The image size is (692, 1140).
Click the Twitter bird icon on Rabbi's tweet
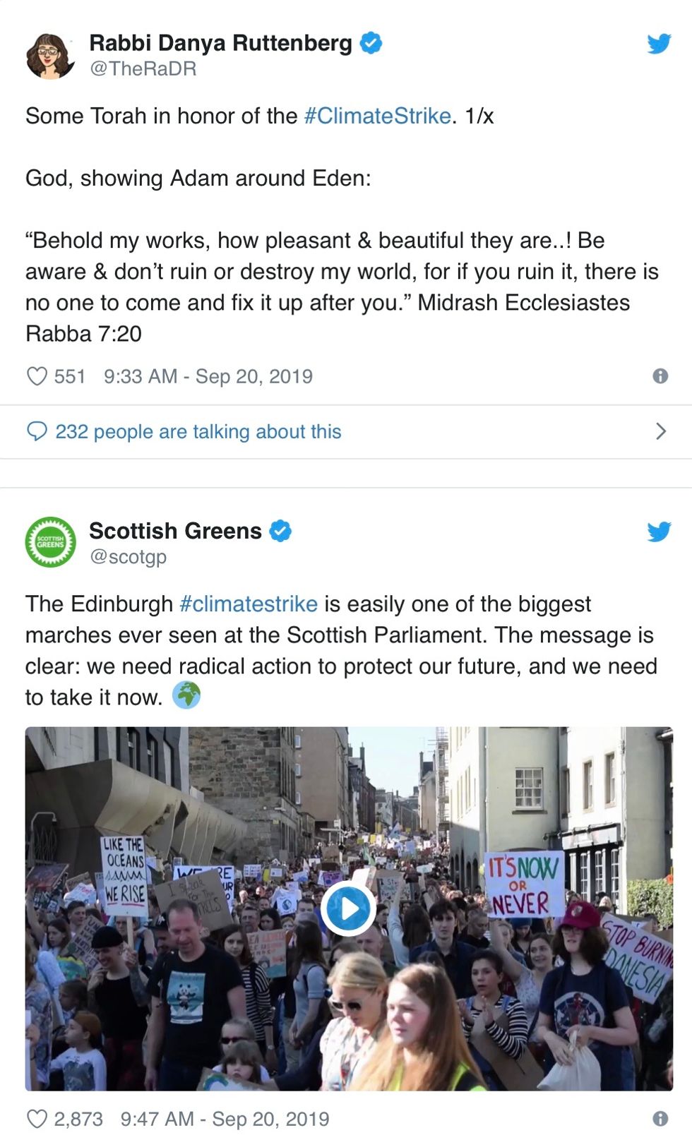tap(659, 44)
